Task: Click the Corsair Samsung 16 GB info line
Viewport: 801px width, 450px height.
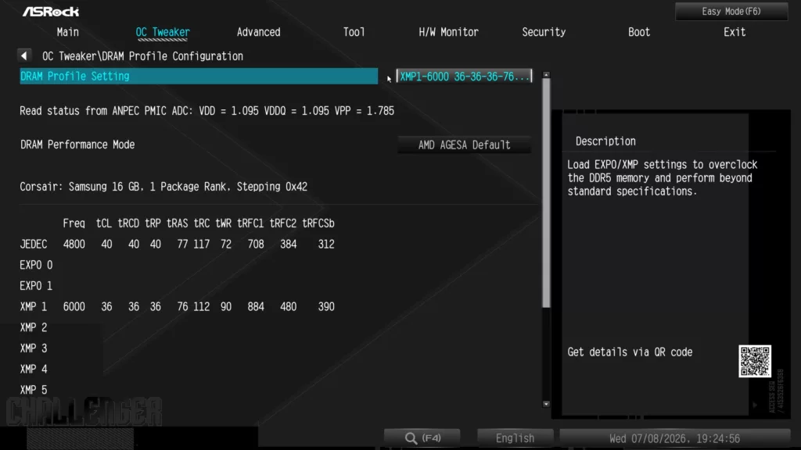Action: point(163,187)
